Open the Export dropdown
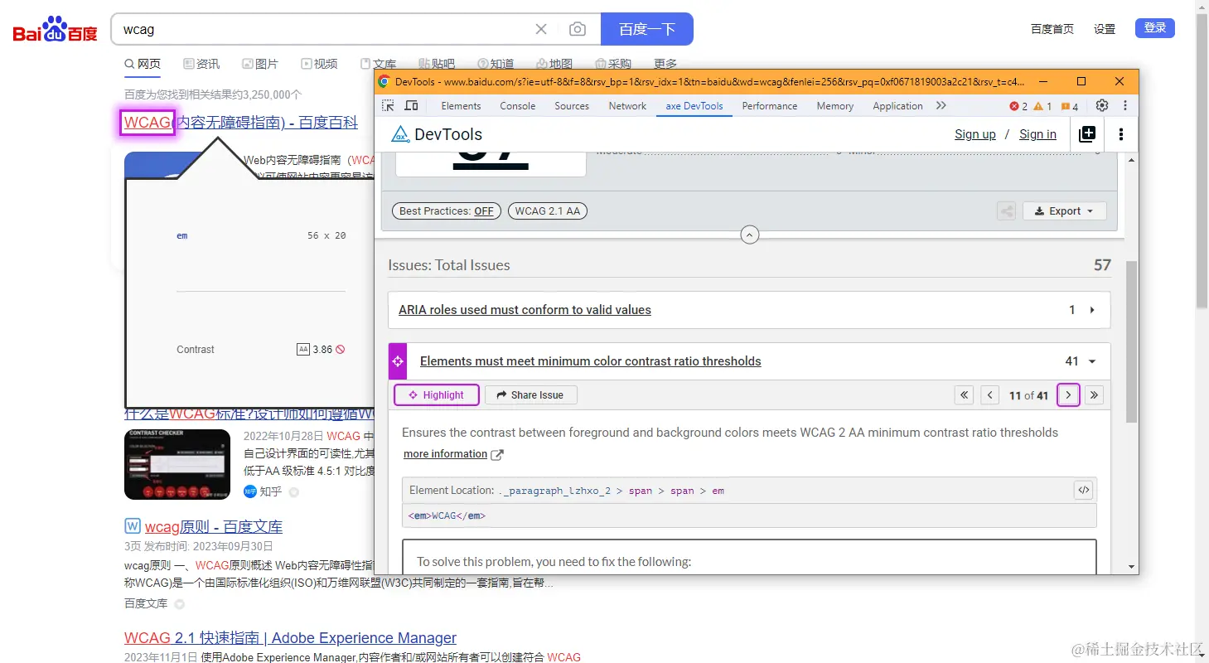The image size is (1209, 663). tap(1065, 211)
